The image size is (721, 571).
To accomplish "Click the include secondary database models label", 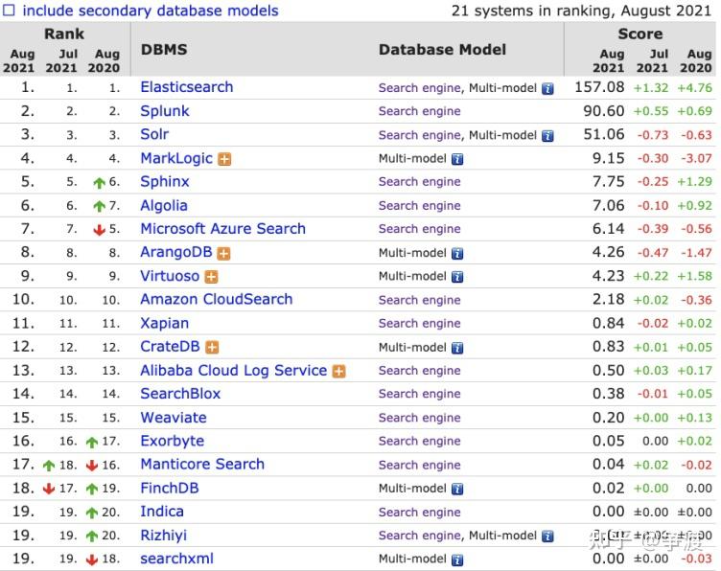I will (151, 11).
